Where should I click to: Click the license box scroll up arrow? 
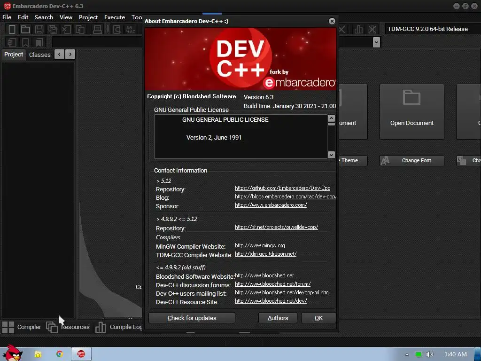point(331,118)
